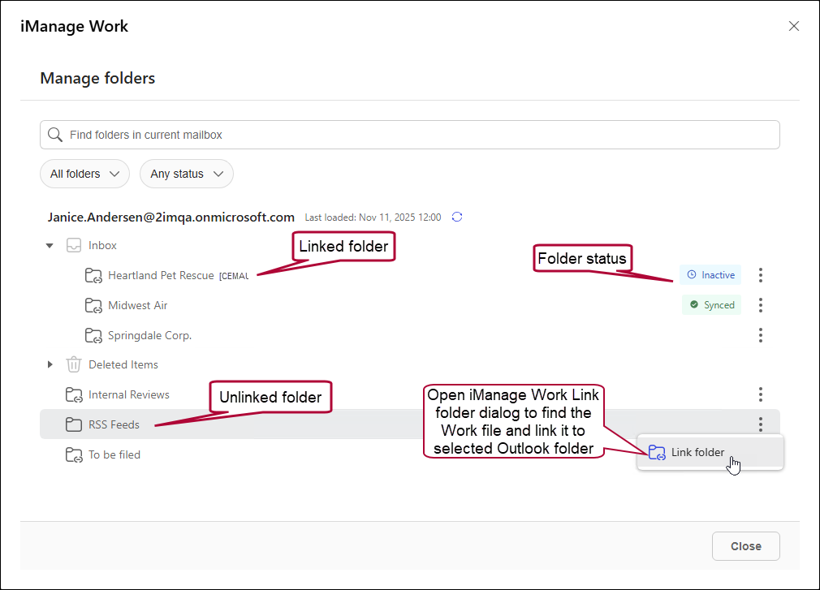Click the Inbox tray icon

pyautogui.click(x=74, y=245)
